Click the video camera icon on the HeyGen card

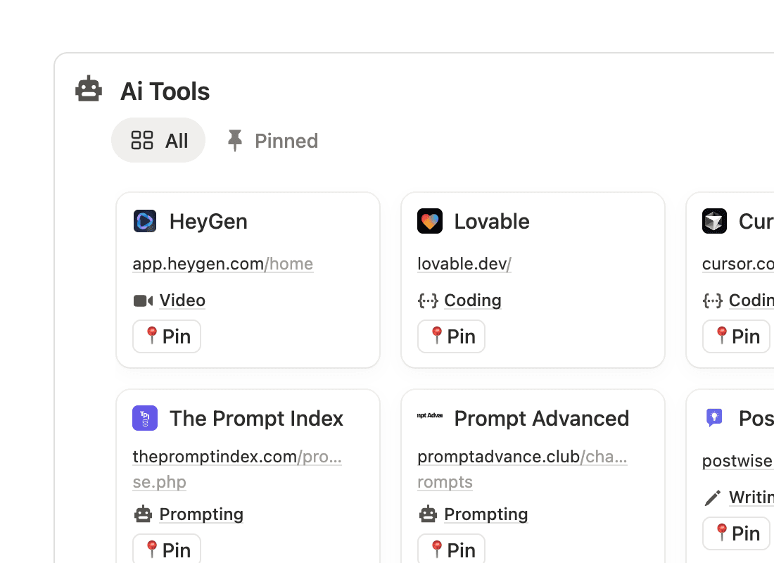tap(141, 301)
